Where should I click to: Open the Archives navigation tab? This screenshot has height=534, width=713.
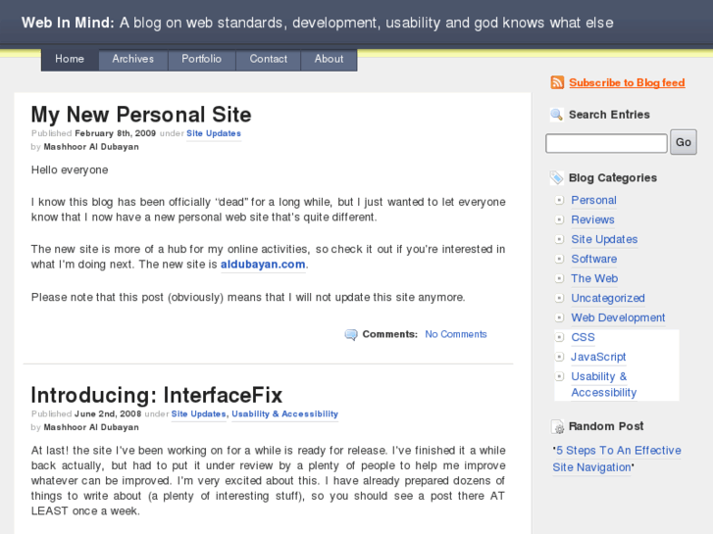133,60
